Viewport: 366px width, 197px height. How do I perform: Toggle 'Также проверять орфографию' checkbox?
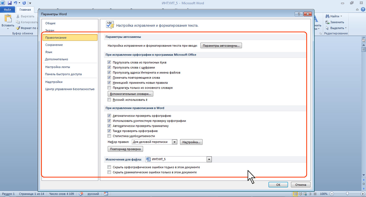point(109,131)
